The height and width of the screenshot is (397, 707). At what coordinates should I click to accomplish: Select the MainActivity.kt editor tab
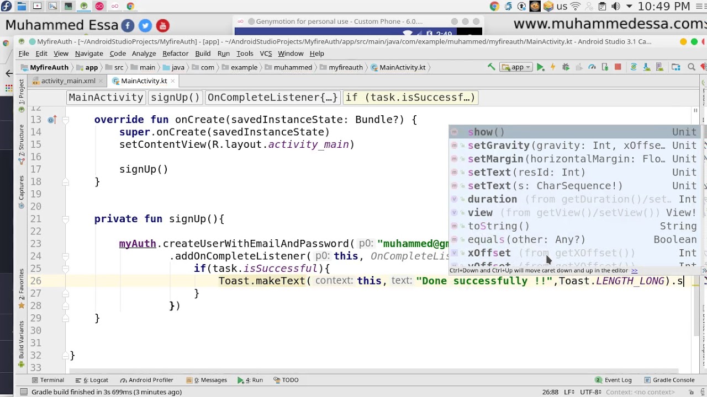pos(144,81)
